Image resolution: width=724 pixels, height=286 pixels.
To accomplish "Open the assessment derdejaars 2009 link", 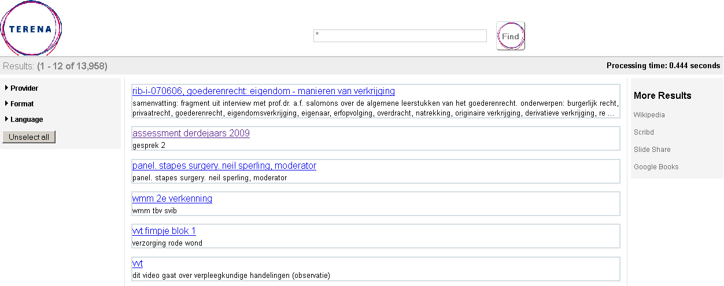I will (x=191, y=133).
